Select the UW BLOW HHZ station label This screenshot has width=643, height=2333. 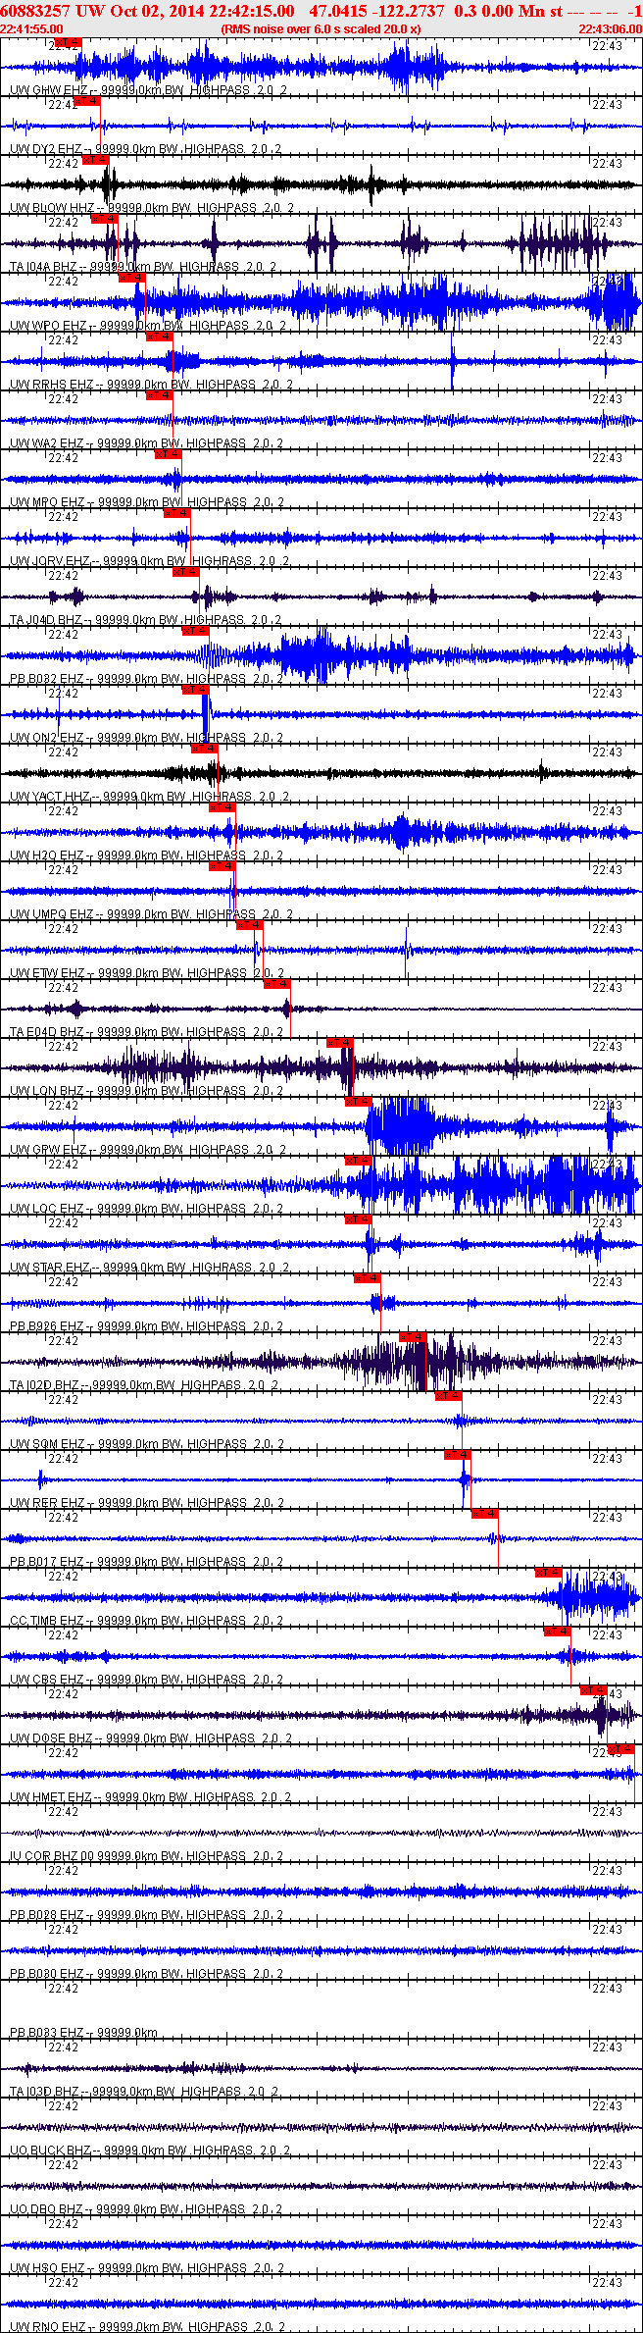coord(53,208)
